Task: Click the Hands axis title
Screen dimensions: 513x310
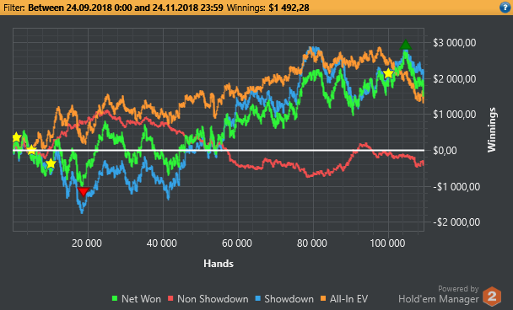Action: [219, 264]
